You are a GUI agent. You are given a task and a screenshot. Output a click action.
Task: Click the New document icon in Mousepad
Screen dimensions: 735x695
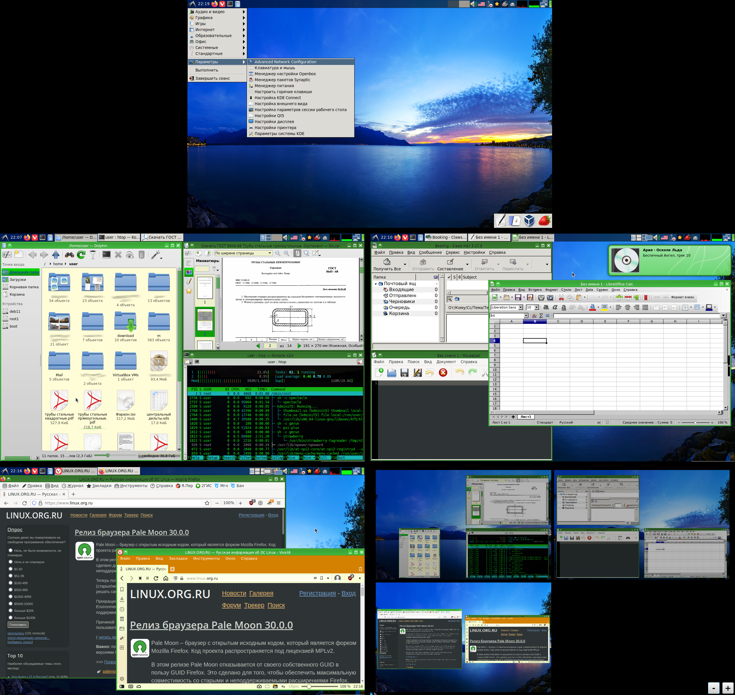(x=379, y=373)
